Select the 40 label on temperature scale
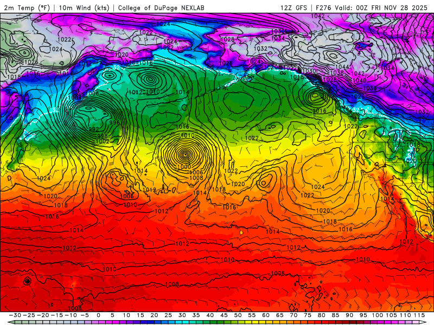The image size is (434, 325). 210,315
